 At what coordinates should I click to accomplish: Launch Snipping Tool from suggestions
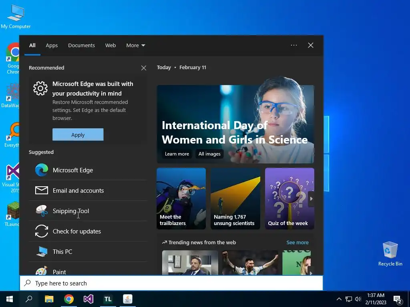[88, 211]
